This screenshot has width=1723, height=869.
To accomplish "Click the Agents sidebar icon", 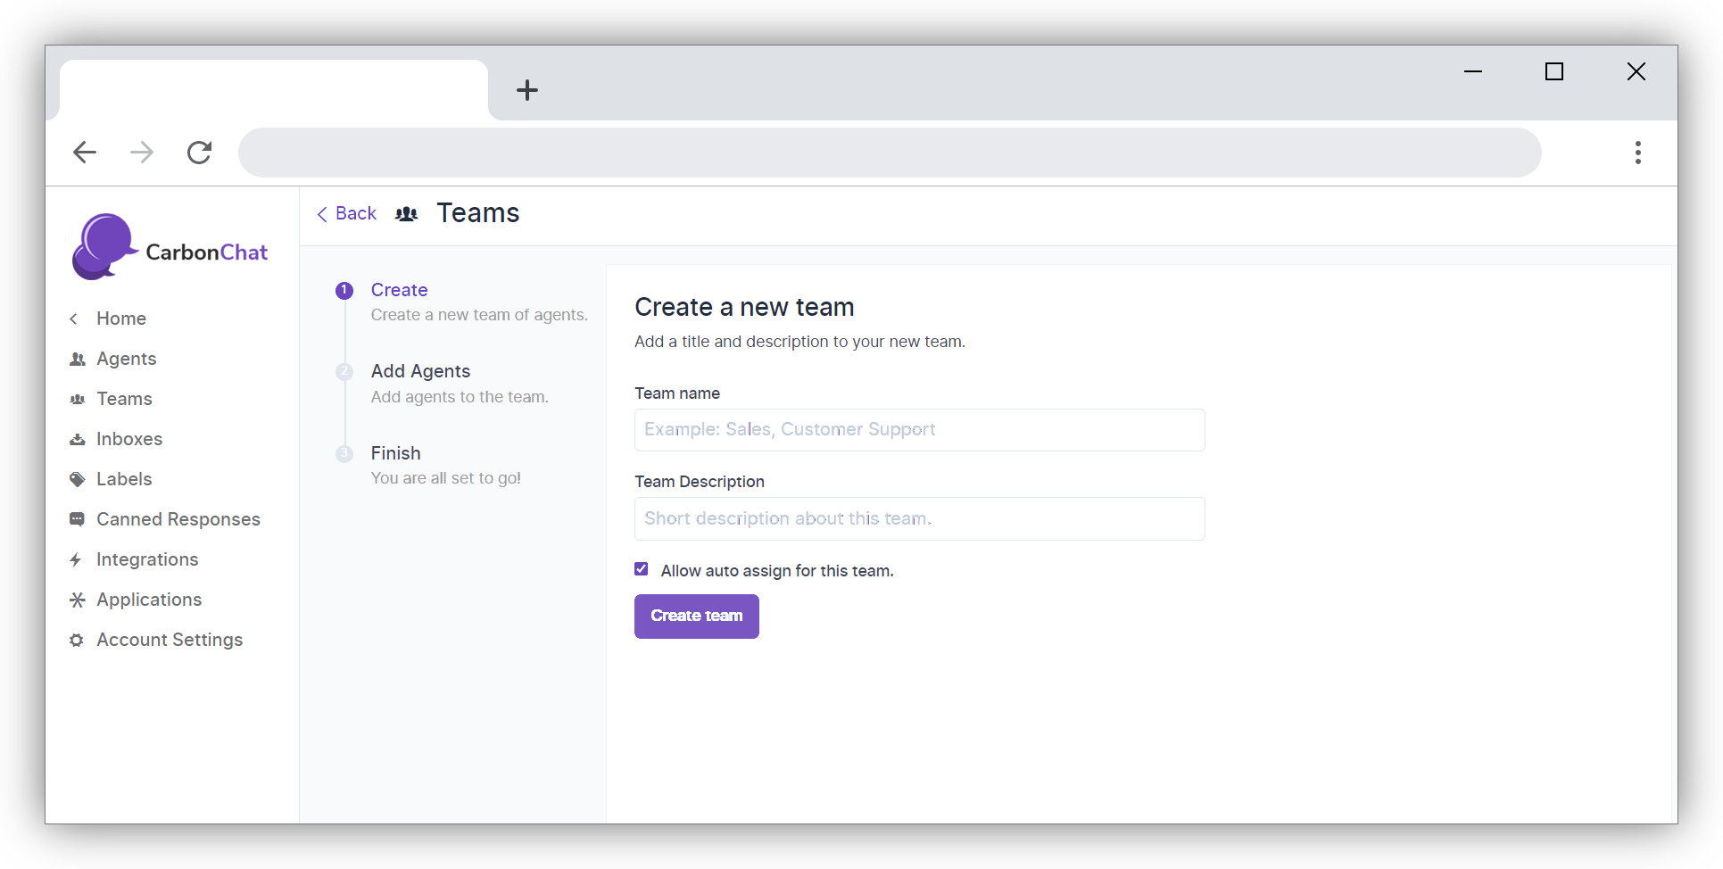I will click(x=78, y=359).
